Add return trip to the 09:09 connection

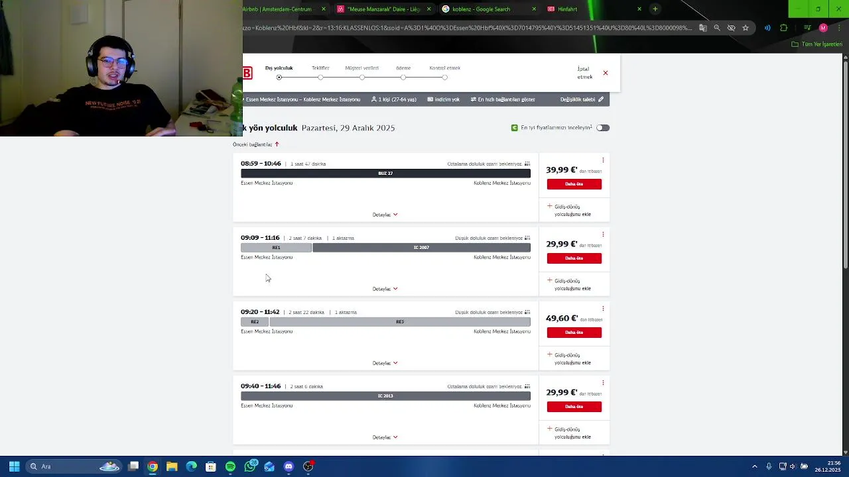(x=569, y=284)
